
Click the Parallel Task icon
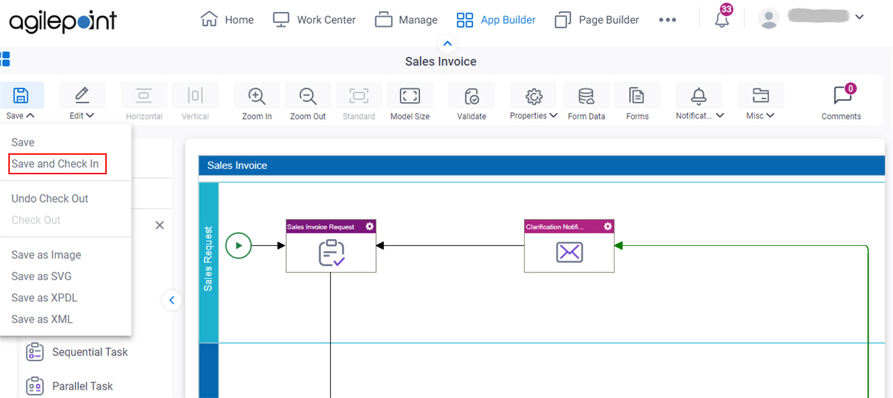pos(34,385)
